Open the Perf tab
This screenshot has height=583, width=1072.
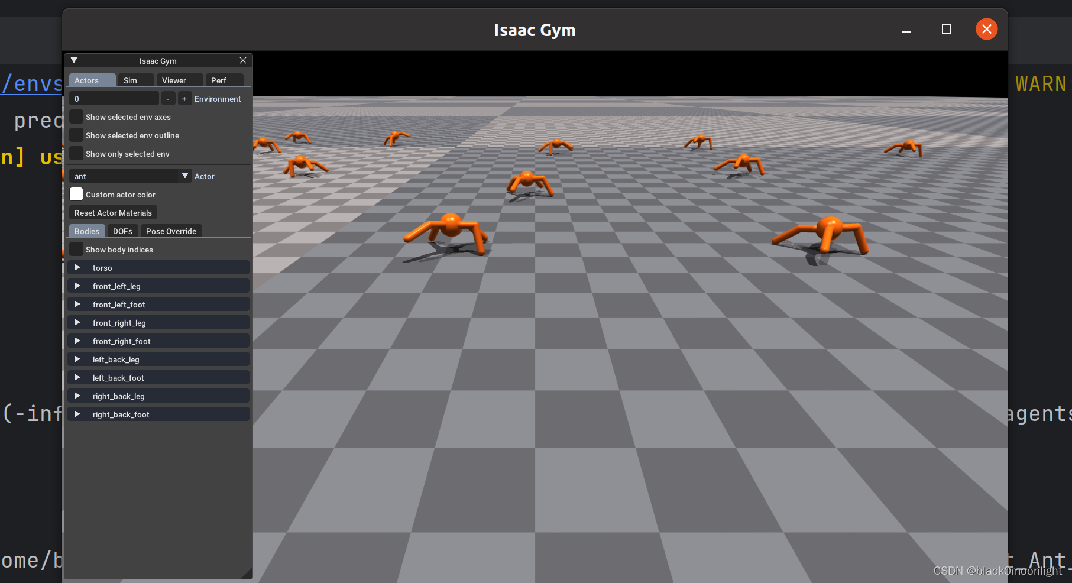224,80
